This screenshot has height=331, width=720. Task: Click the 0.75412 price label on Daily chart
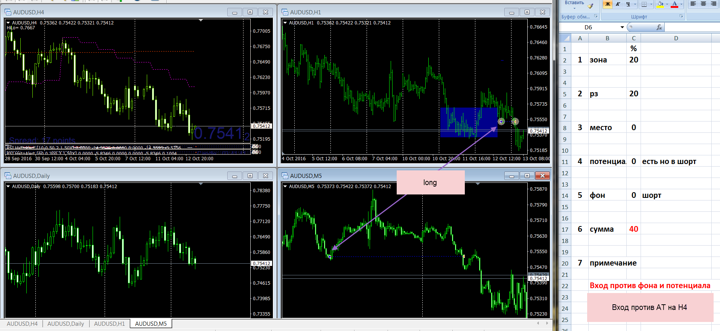262,263
